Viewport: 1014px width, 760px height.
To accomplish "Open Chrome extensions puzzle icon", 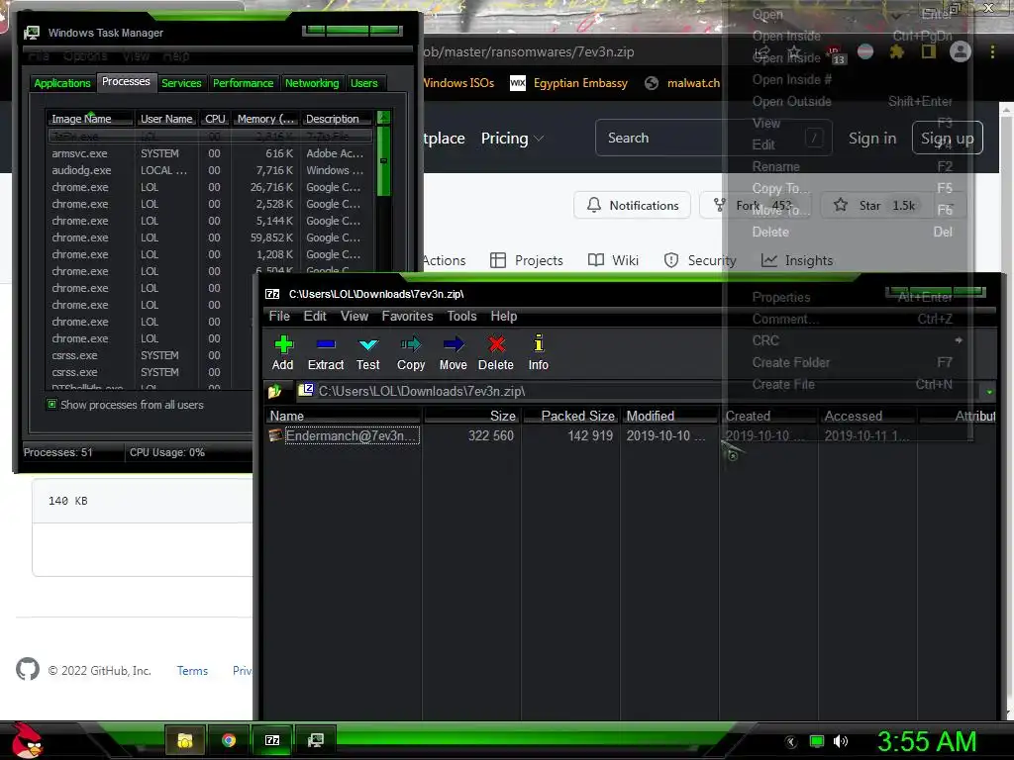I will click(896, 51).
